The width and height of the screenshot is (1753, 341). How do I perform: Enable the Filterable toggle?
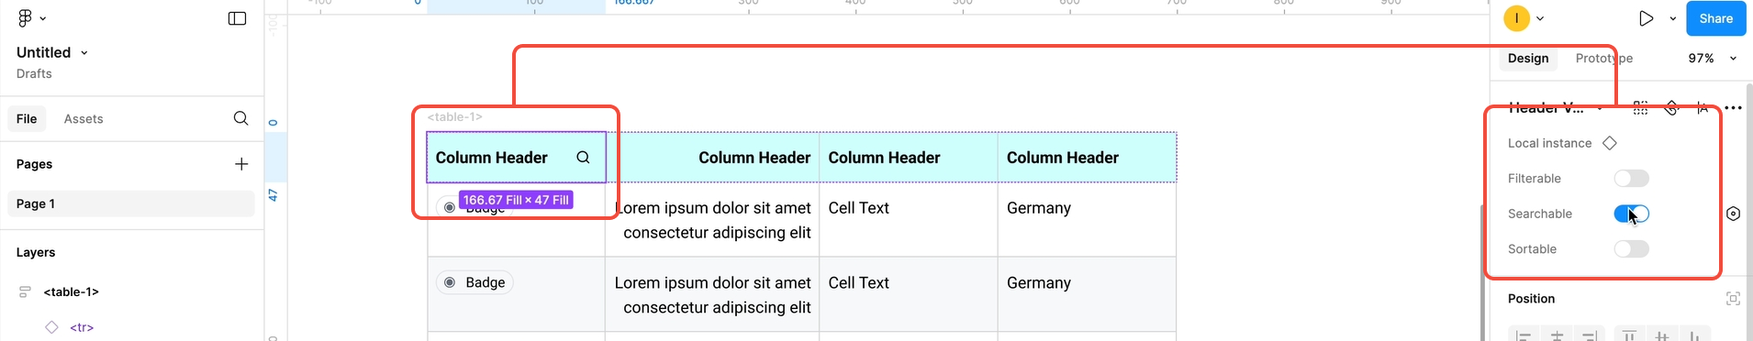(1631, 179)
